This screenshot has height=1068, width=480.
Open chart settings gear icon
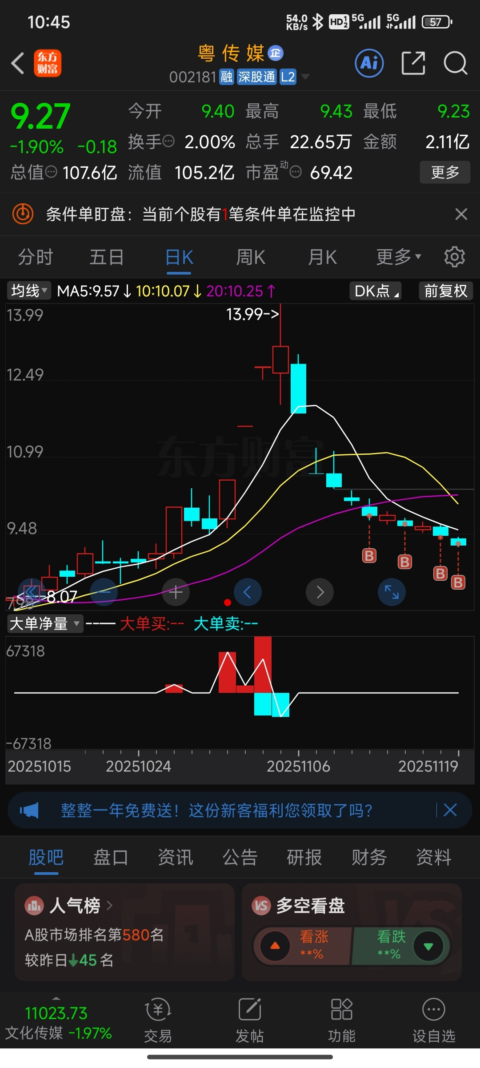[454, 257]
